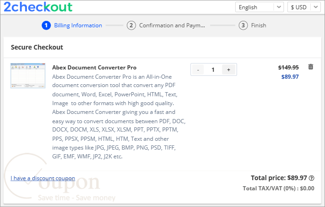This screenshot has width=325, height=207.
Task: Open the $ USD currency dropdown
Action: pos(304,7)
